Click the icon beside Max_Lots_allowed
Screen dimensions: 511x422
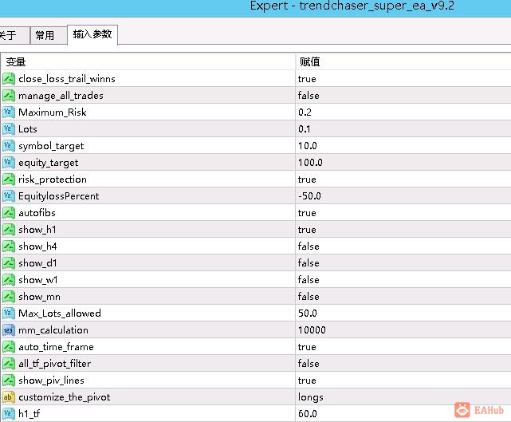[9, 314]
